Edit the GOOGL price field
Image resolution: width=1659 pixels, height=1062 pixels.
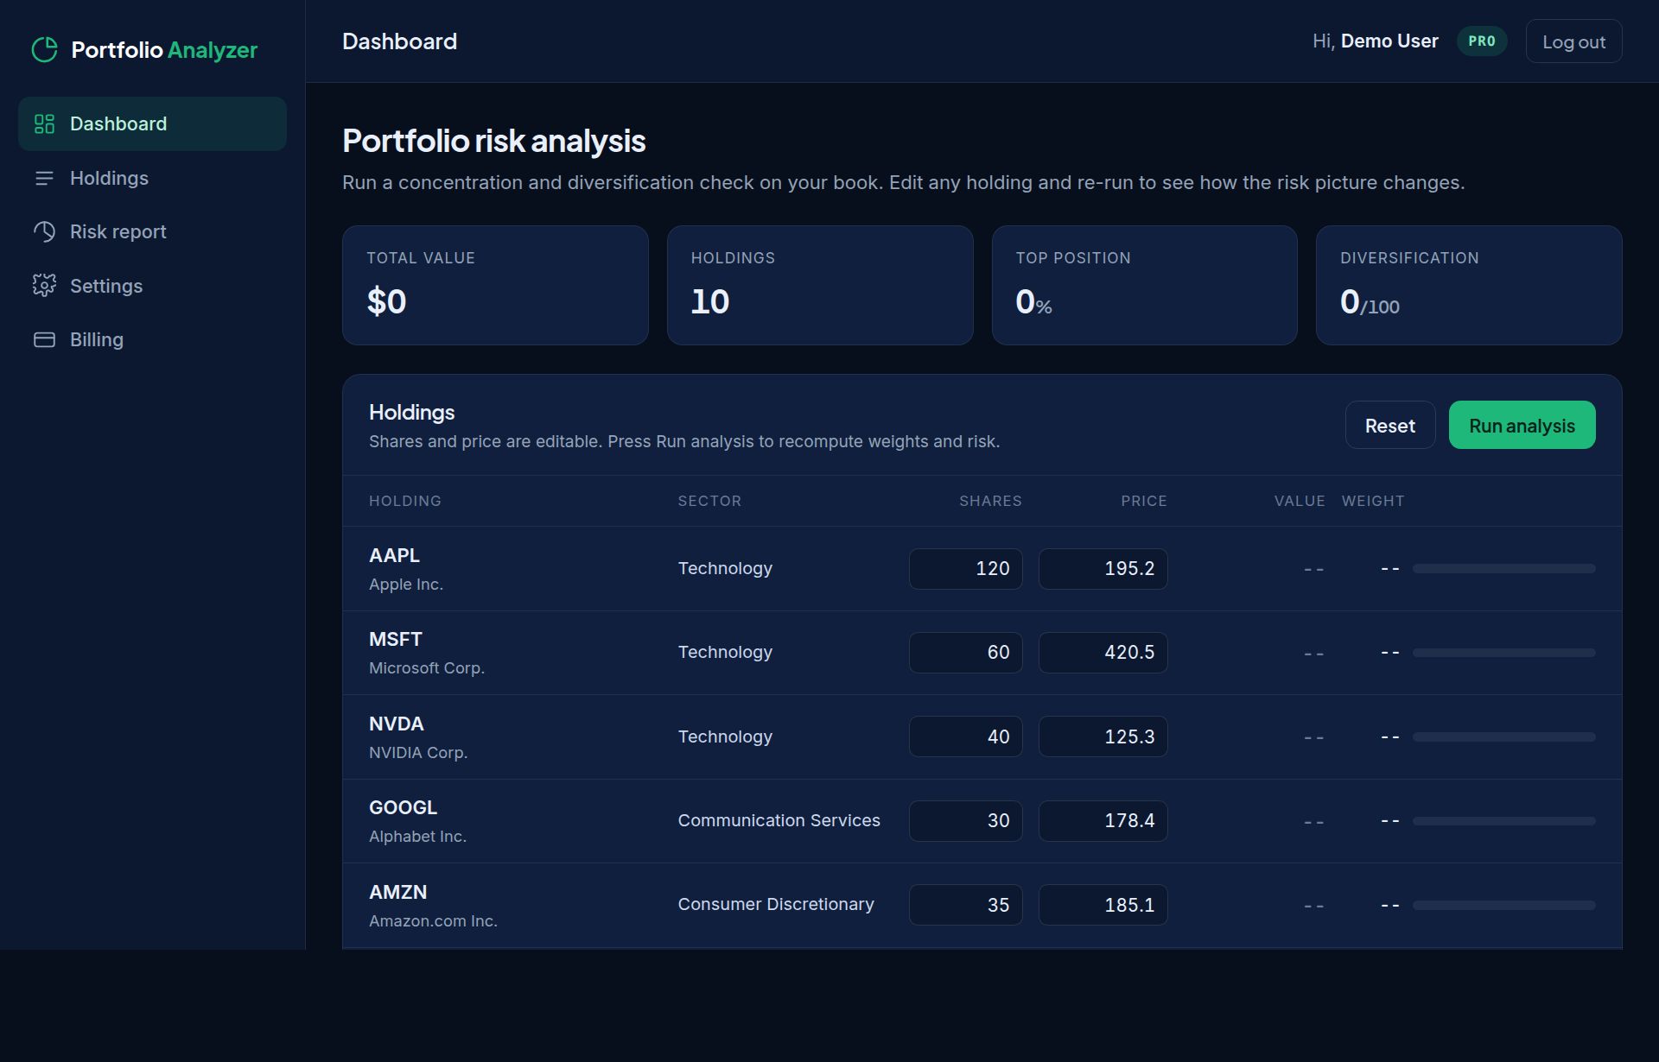1103,820
